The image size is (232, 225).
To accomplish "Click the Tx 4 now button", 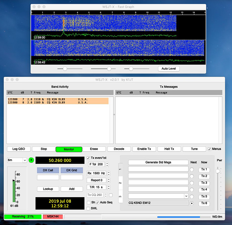I will pos(204,189).
